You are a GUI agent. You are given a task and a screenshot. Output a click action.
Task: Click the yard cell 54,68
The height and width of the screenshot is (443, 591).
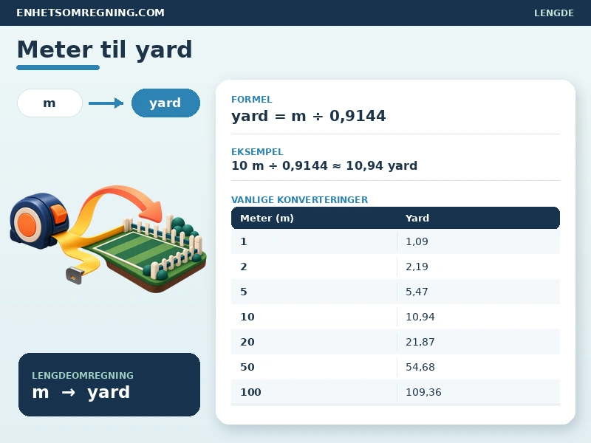(x=478, y=367)
